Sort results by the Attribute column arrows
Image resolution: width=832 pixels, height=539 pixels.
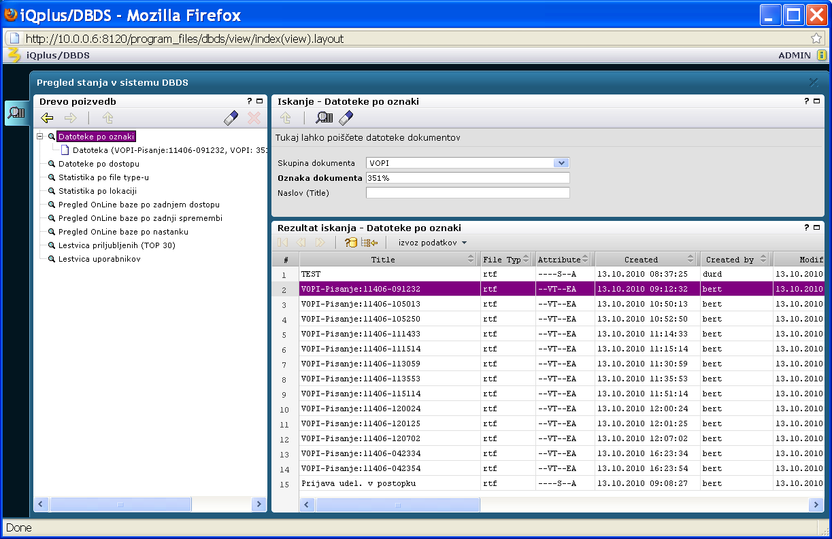(x=586, y=259)
